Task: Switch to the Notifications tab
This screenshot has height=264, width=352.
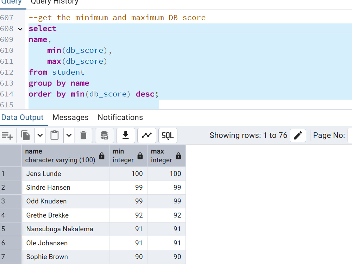Action: coord(120,118)
